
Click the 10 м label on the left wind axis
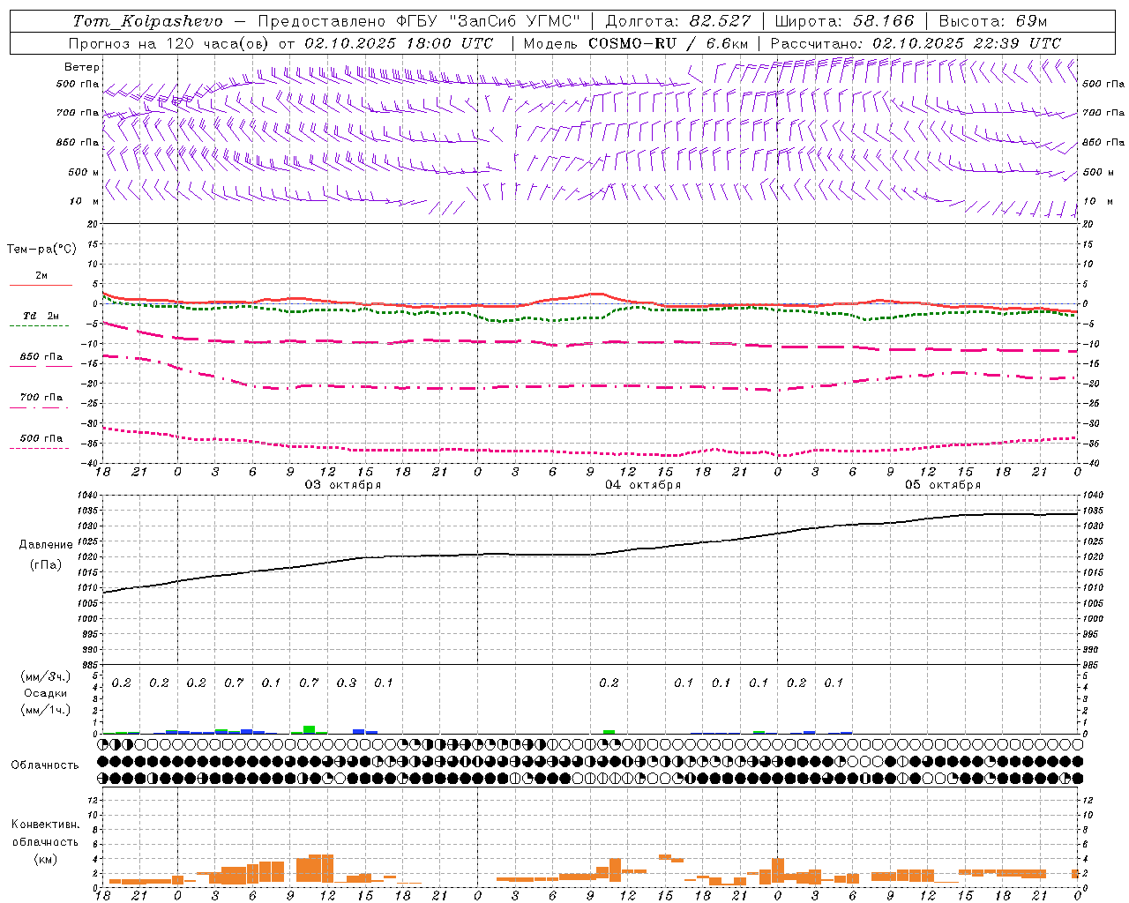[x=84, y=201]
